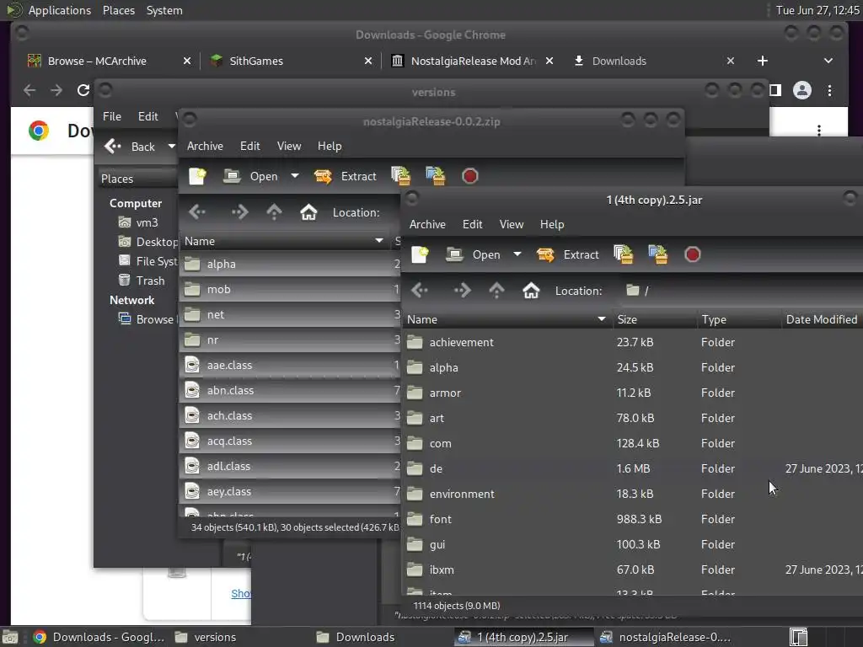
Task: Switch to SithGames Chrome tab
Action: pos(256,61)
